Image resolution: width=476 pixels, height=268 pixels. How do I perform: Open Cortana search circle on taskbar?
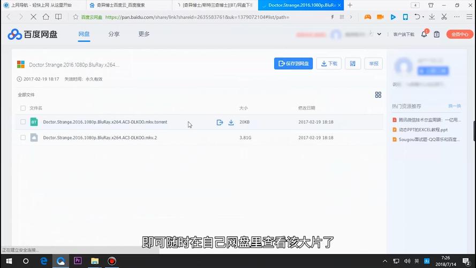pos(26,261)
